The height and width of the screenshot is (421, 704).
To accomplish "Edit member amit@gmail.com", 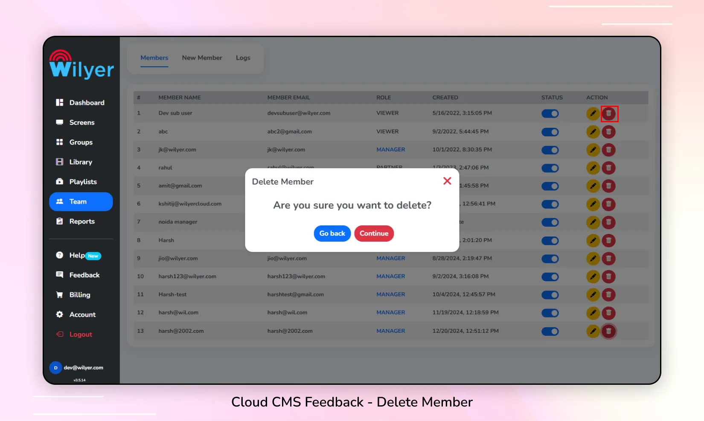I will 593,186.
